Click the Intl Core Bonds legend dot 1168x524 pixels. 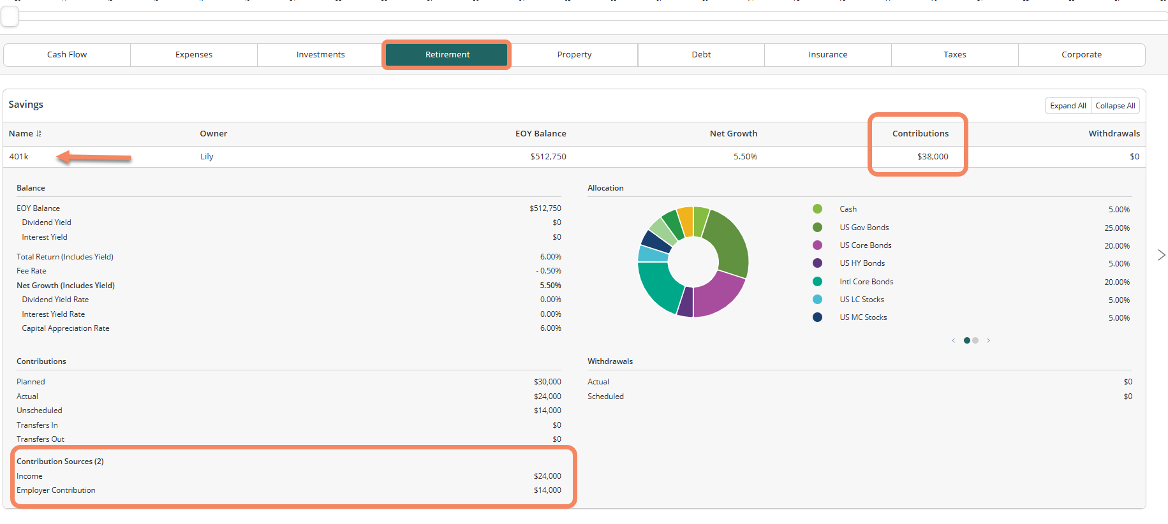tap(817, 282)
